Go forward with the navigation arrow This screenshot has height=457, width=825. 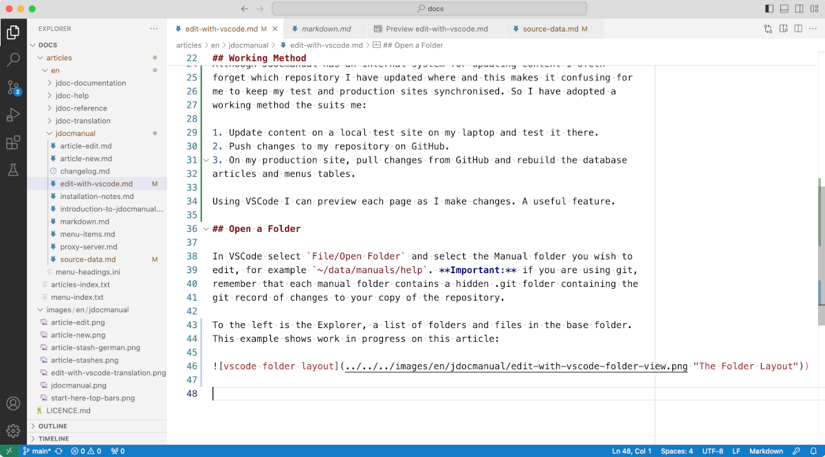coord(259,9)
